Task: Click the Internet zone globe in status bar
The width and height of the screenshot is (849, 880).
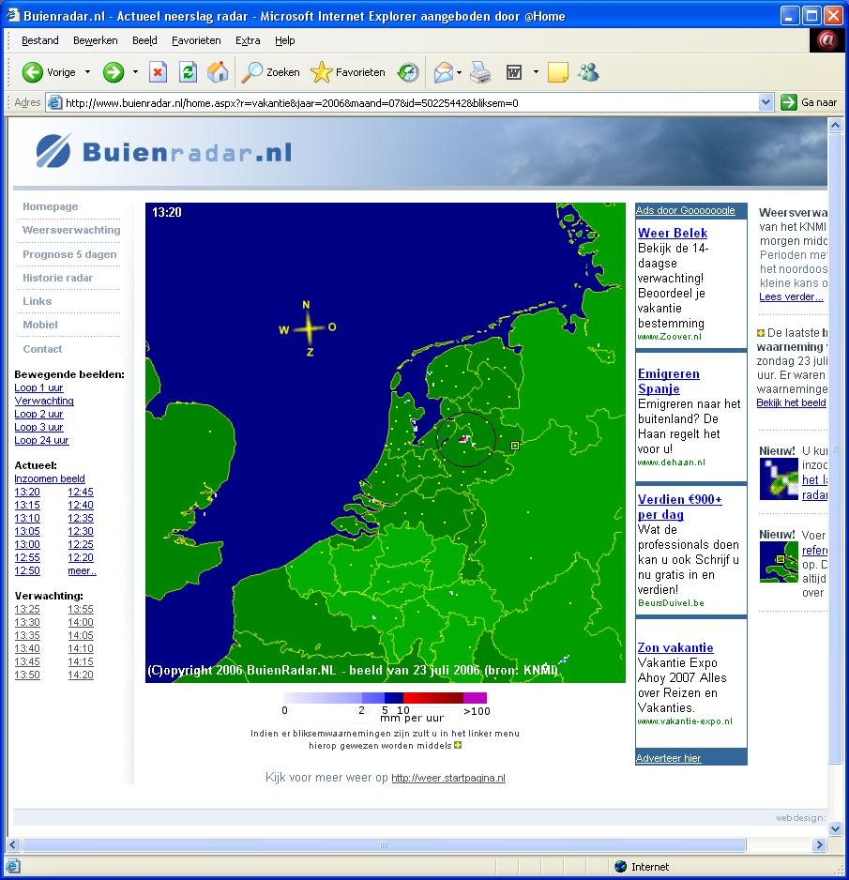Action: click(x=620, y=867)
